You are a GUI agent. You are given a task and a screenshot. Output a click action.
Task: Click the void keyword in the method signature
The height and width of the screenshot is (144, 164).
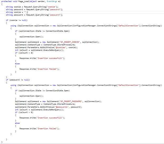15,2
